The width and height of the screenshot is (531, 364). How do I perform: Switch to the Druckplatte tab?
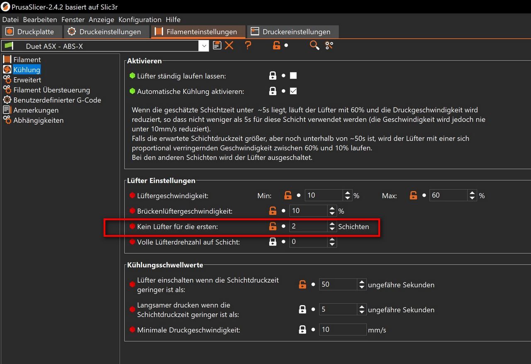pos(32,32)
